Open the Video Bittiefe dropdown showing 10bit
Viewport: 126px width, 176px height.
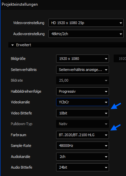83,113
